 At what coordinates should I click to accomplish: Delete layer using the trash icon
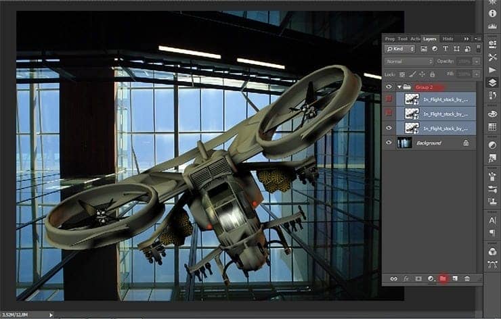click(x=467, y=278)
